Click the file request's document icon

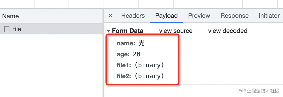[x=7, y=29]
